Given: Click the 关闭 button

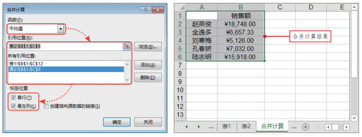Looking at the screenshot, I should tap(148, 122).
